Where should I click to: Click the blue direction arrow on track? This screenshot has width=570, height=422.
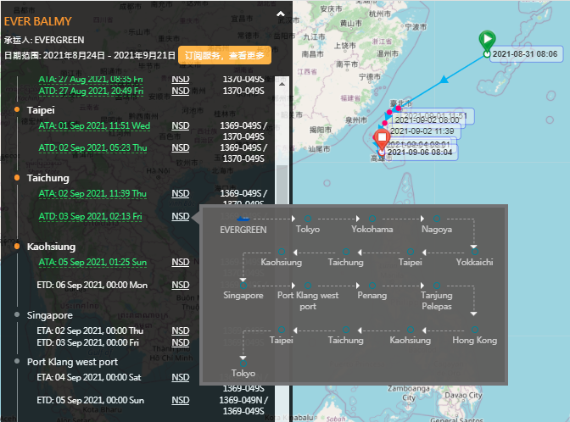tap(444, 80)
